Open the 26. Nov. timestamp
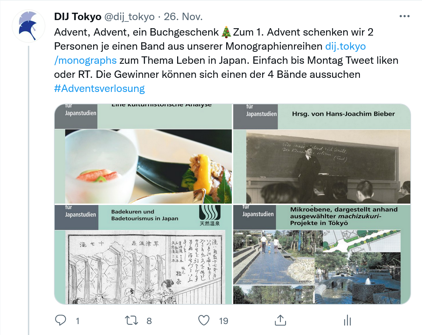This screenshot has height=335, width=422. point(183,17)
